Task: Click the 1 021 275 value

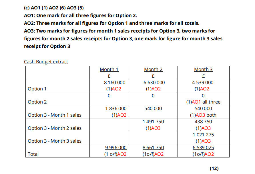Action: (x=203, y=135)
